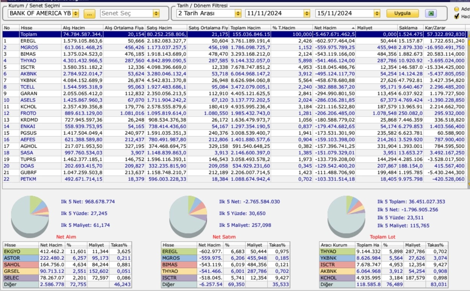Image resolution: width=470 pixels, height=291 pixels.
Task: Open the BANK OF AMERICA YB institution dropdown
Action: point(75,14)
